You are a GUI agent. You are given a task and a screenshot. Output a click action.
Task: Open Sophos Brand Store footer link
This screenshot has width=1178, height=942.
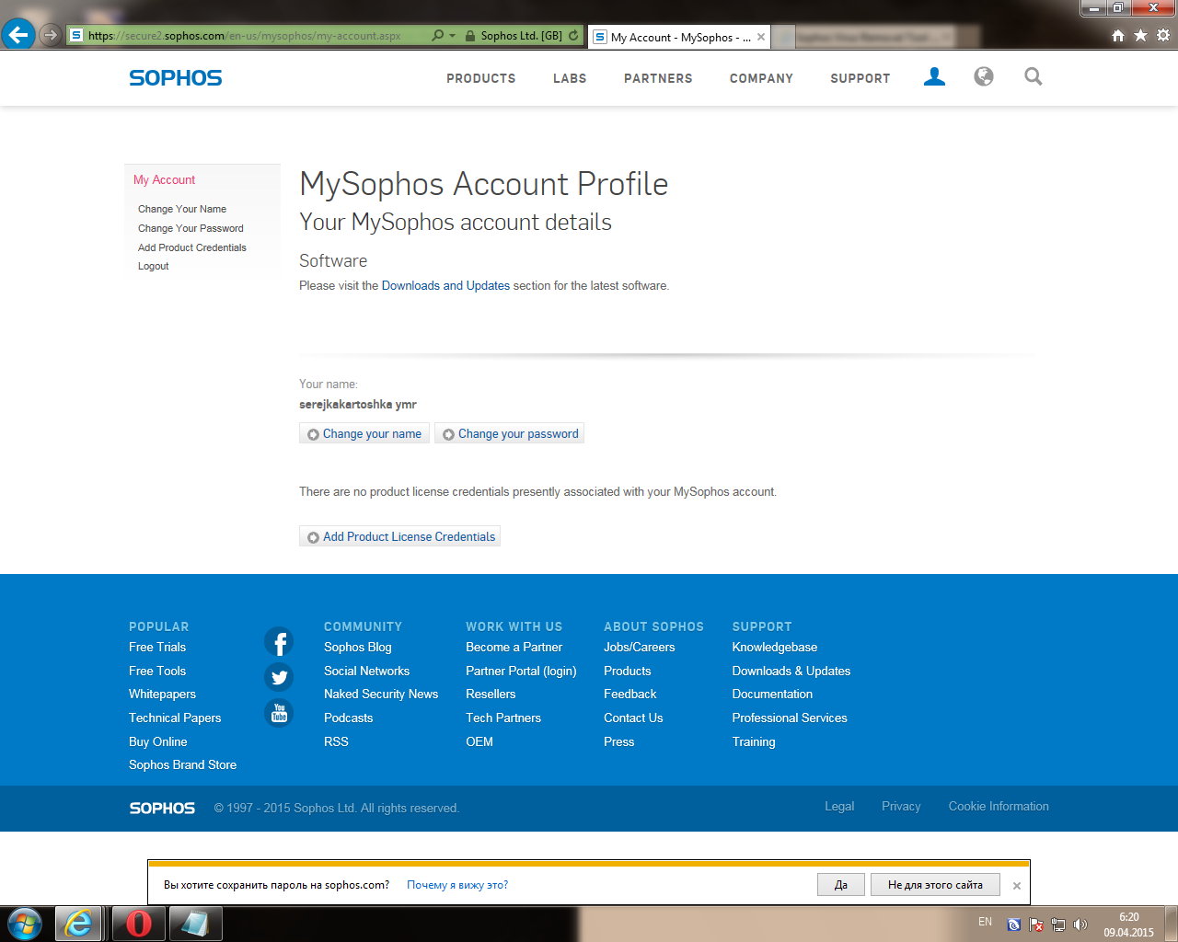pyautogui.click(x=182, y=765)
